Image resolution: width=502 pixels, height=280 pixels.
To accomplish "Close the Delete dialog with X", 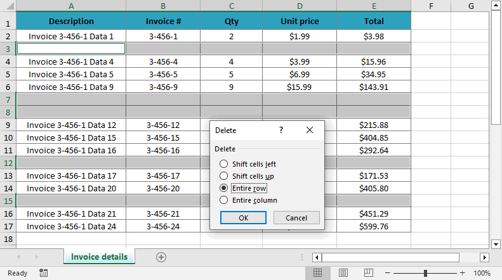I will (310, 130).
